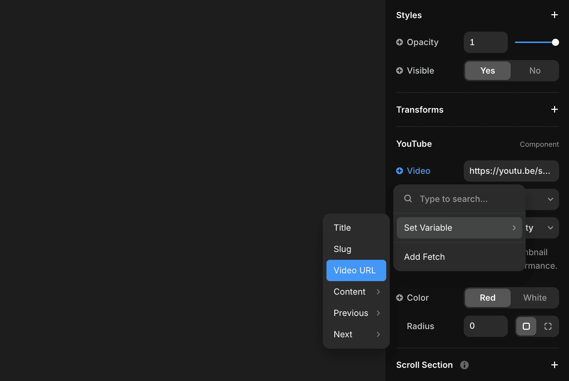The image size is (569, 381).
Task: Click the YouTube video URL input field
Action: tap(511, 171)
